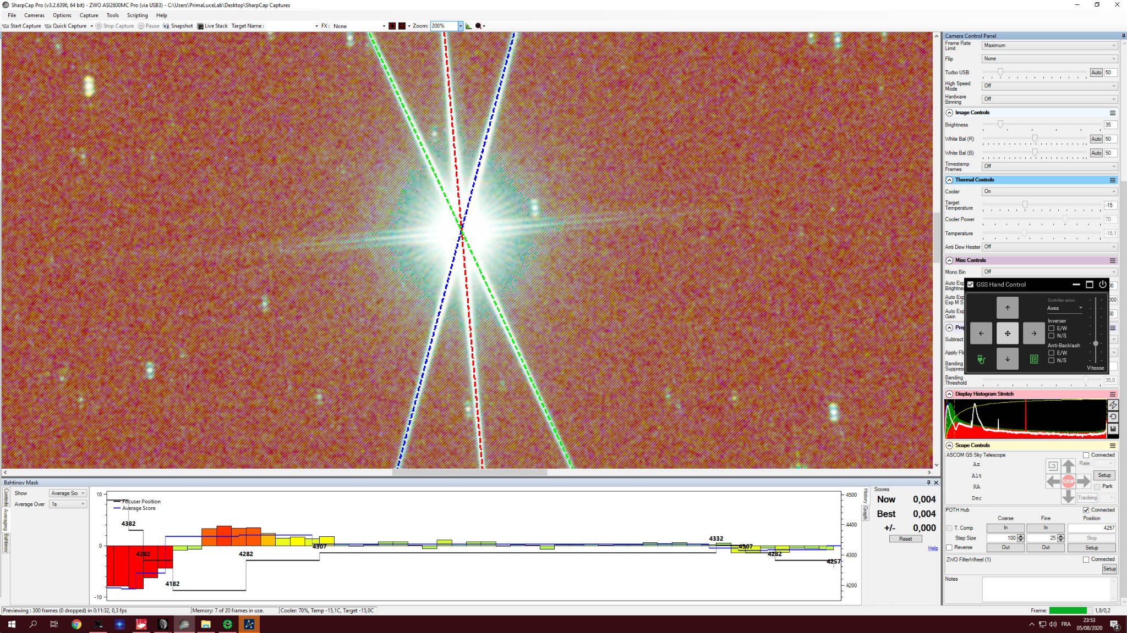Adjust the Target Temperature slider handle
Image resolution: width=1127 pixels, height=633 pixels.
coord(1025,205)
